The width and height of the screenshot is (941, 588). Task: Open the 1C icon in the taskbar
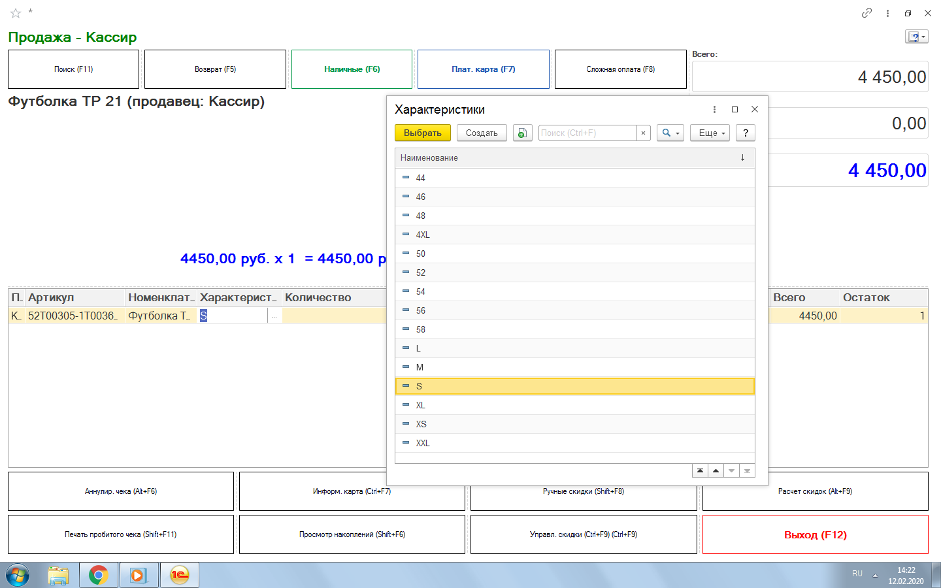pos(179,575)
